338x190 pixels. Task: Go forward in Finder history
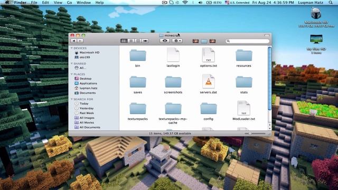[80, 41]
